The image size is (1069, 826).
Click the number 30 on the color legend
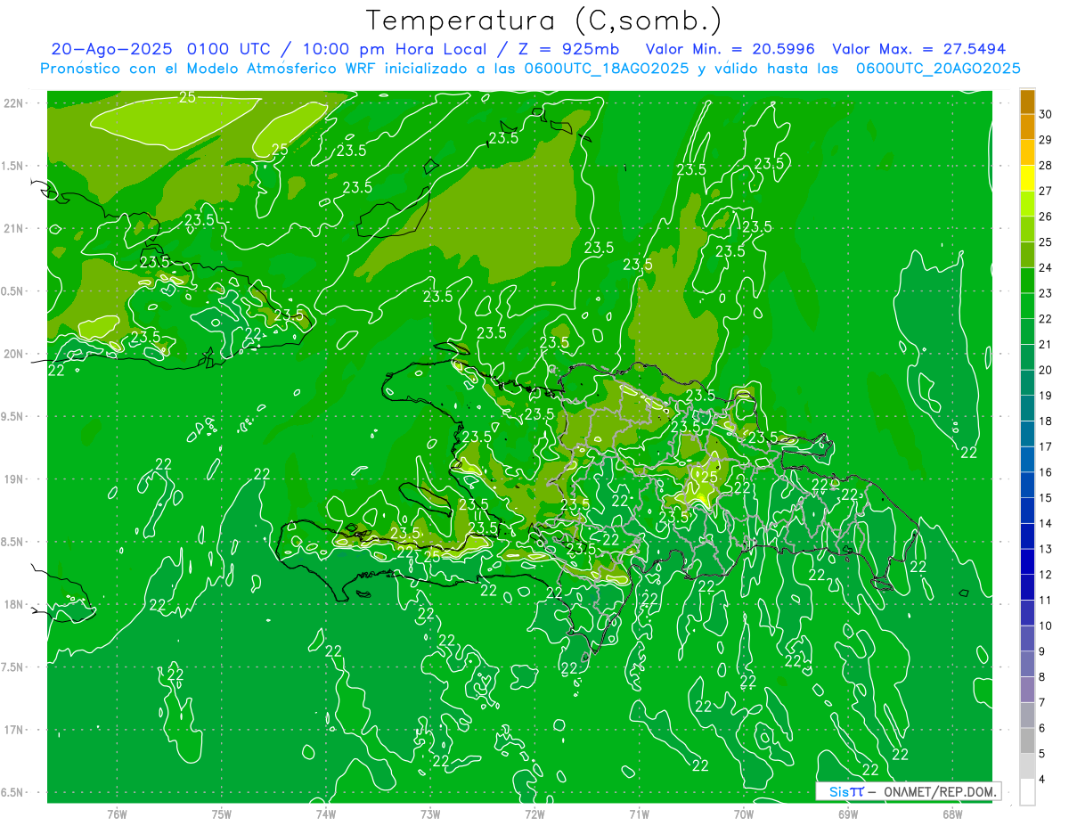(1046, 114)
